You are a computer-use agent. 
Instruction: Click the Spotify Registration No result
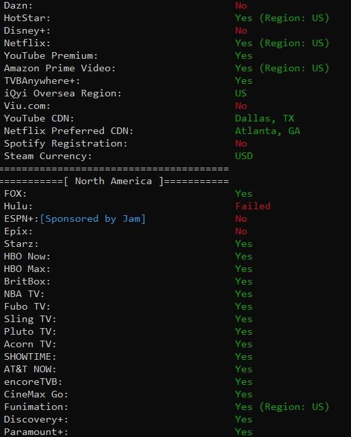point(241,143)
